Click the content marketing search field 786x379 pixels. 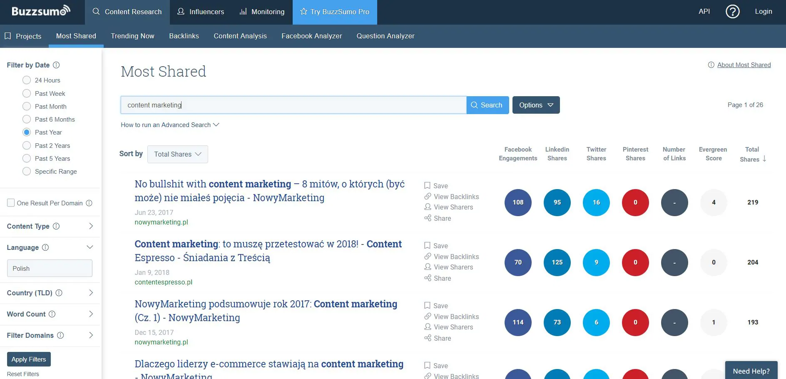tap(294, 105)
